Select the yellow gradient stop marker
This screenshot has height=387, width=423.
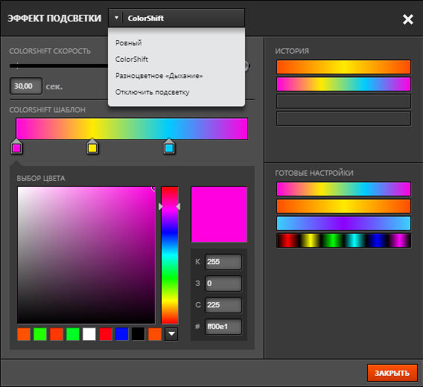(x=92, y=147)
